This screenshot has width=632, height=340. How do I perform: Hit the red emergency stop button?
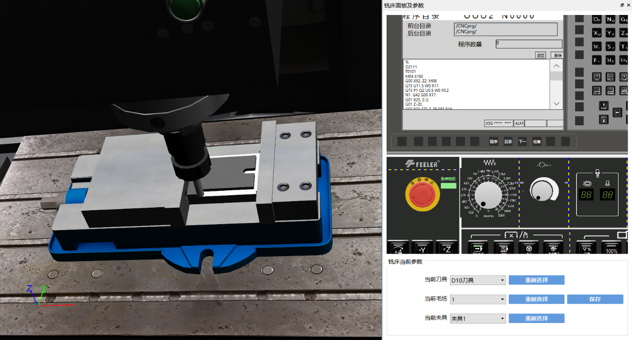coord(422,195)
